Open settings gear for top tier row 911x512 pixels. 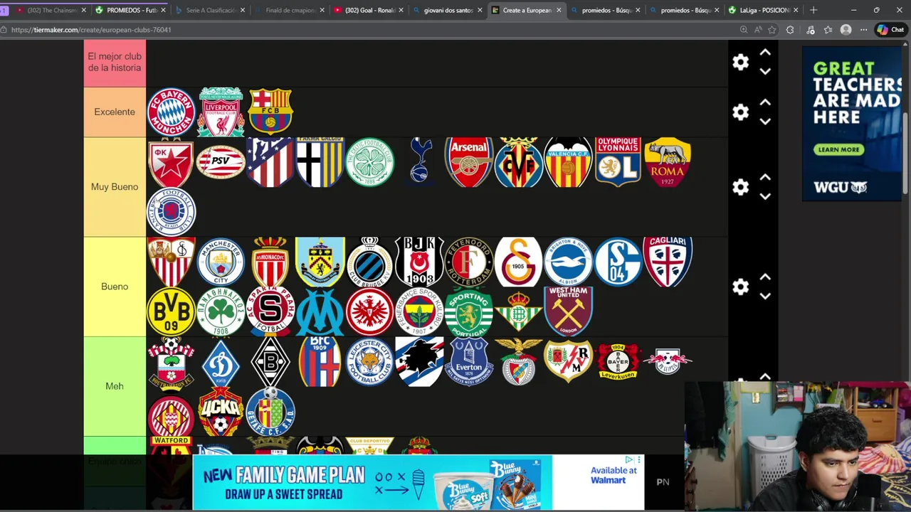click(741, 63)
